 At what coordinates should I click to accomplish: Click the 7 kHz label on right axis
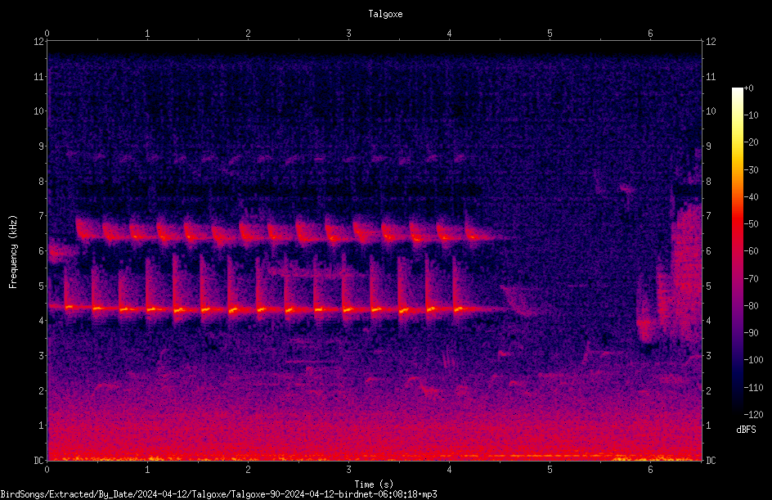(708, 216)
